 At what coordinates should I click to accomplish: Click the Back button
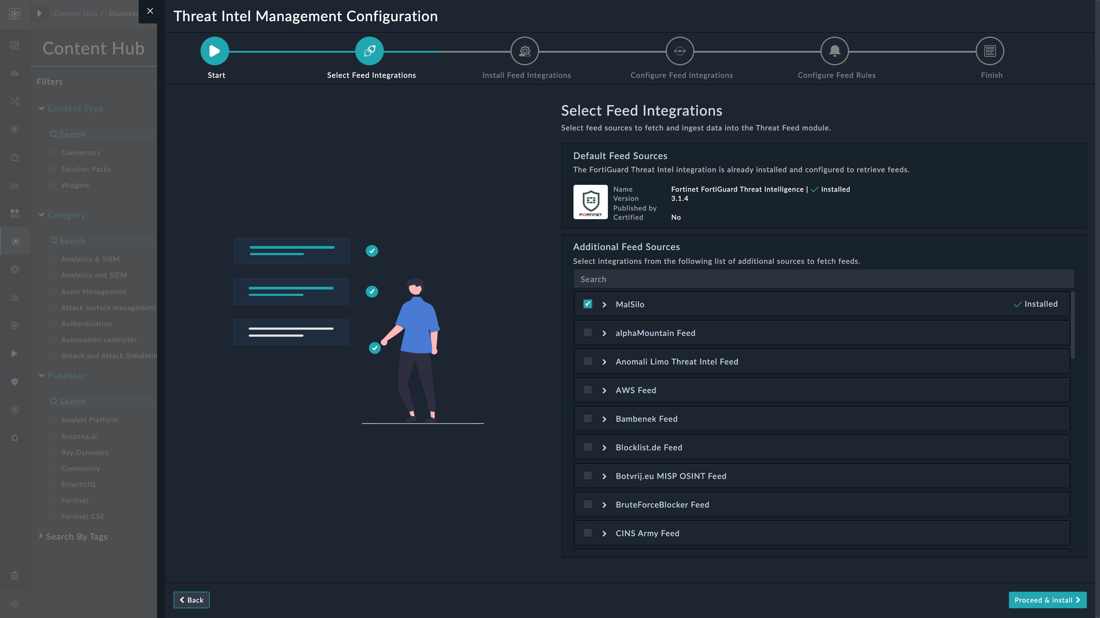point(191,600)
